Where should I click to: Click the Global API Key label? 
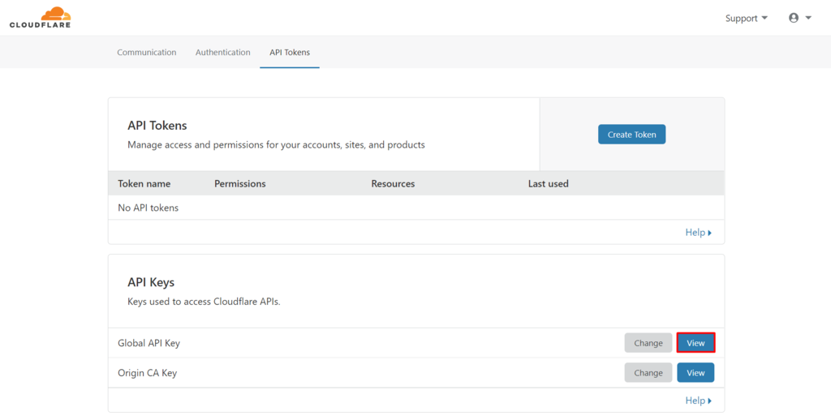click(x=149, y=343)
